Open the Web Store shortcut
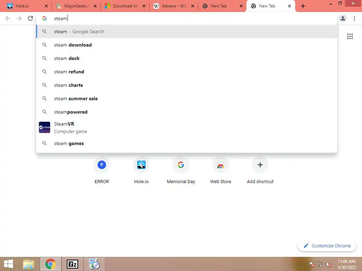The width and height of the screenshot is (362, 271). pos(221,170)
